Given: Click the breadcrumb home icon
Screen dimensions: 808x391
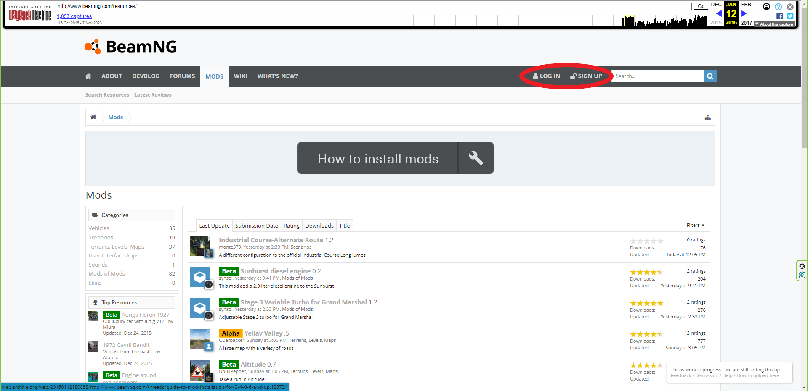Looking at the screenshot, I should tap(93, 117).
